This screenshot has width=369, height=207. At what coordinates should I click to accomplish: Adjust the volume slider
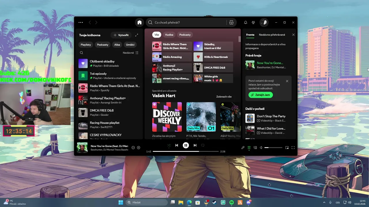273,147
